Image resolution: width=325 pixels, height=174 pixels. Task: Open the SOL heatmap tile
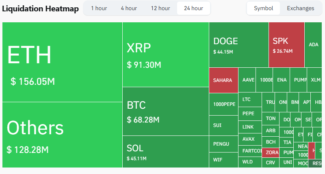point(165,151)
